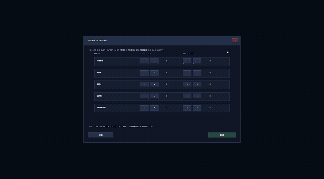This screenshot has width=324, height=179.
Task: Increase Common min perfect with plus button
Action: 154,61
